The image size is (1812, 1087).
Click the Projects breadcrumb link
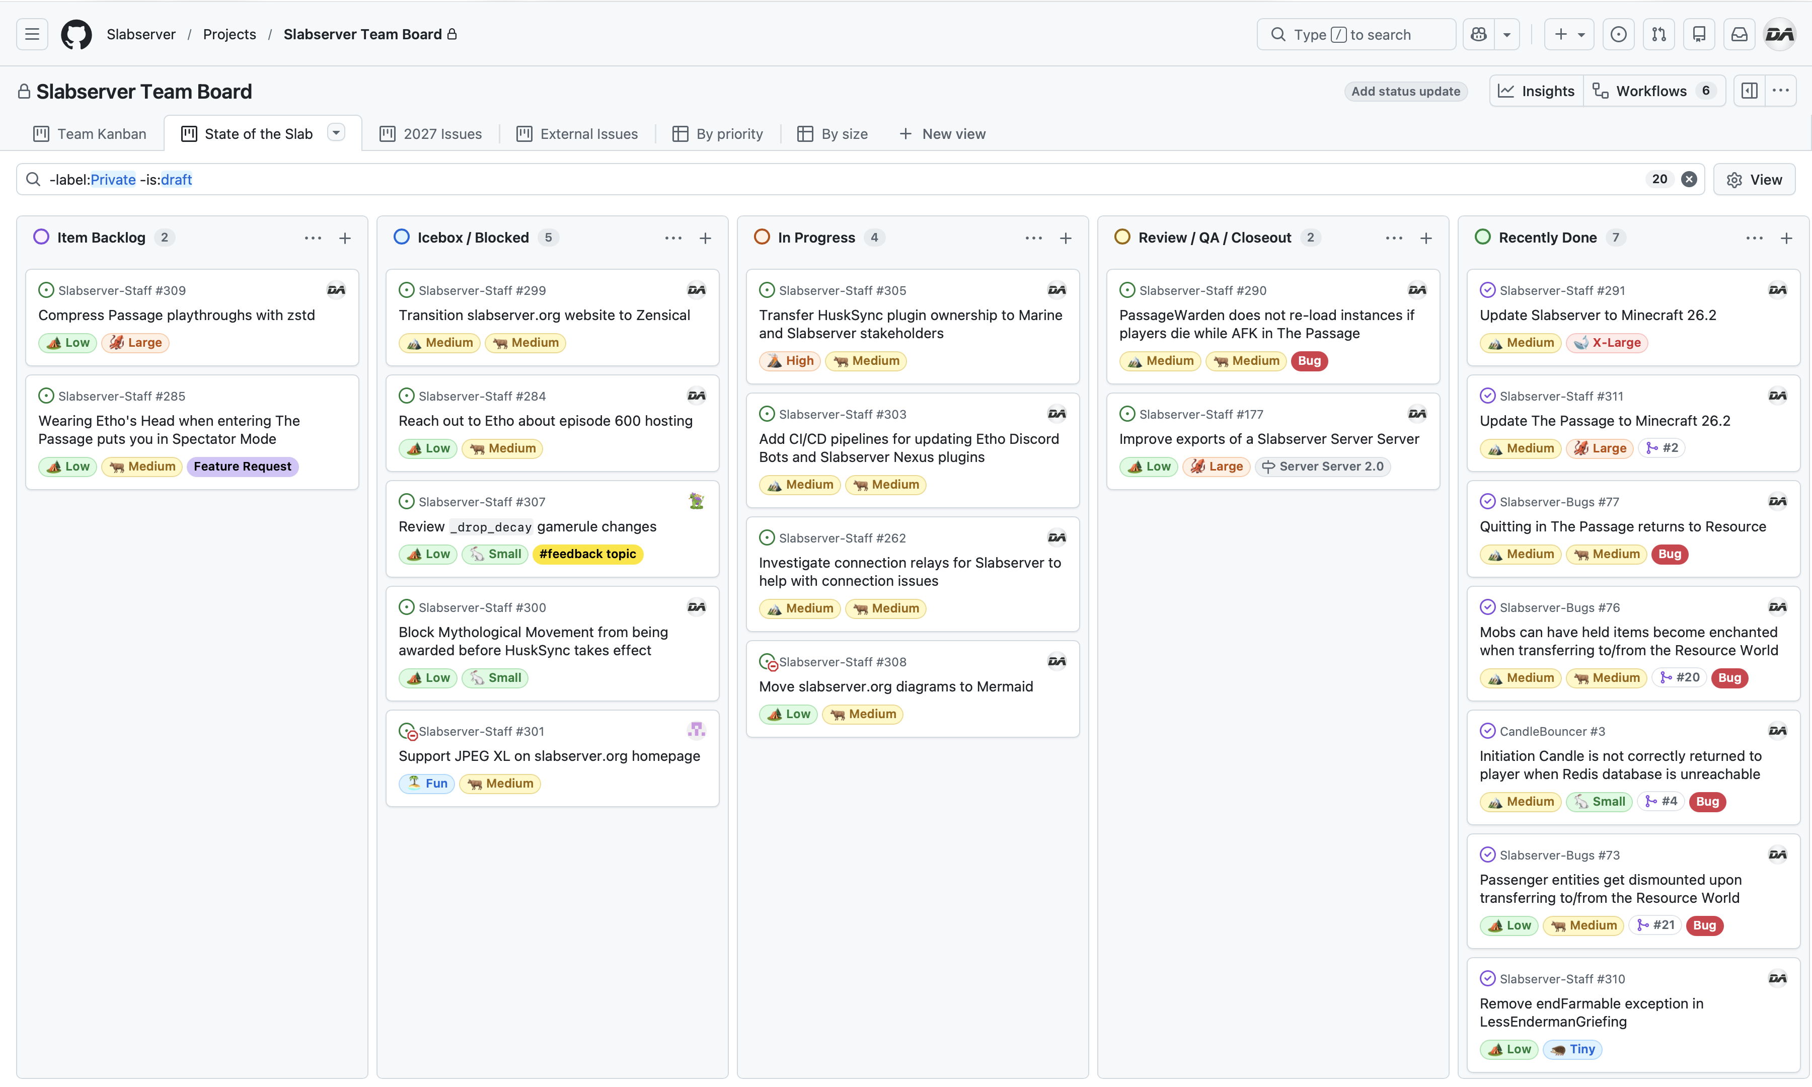click(x=229, y=34)
